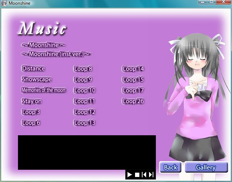Play Loop 17
Screen dimensions: 232x182
[x=133, y=90]
